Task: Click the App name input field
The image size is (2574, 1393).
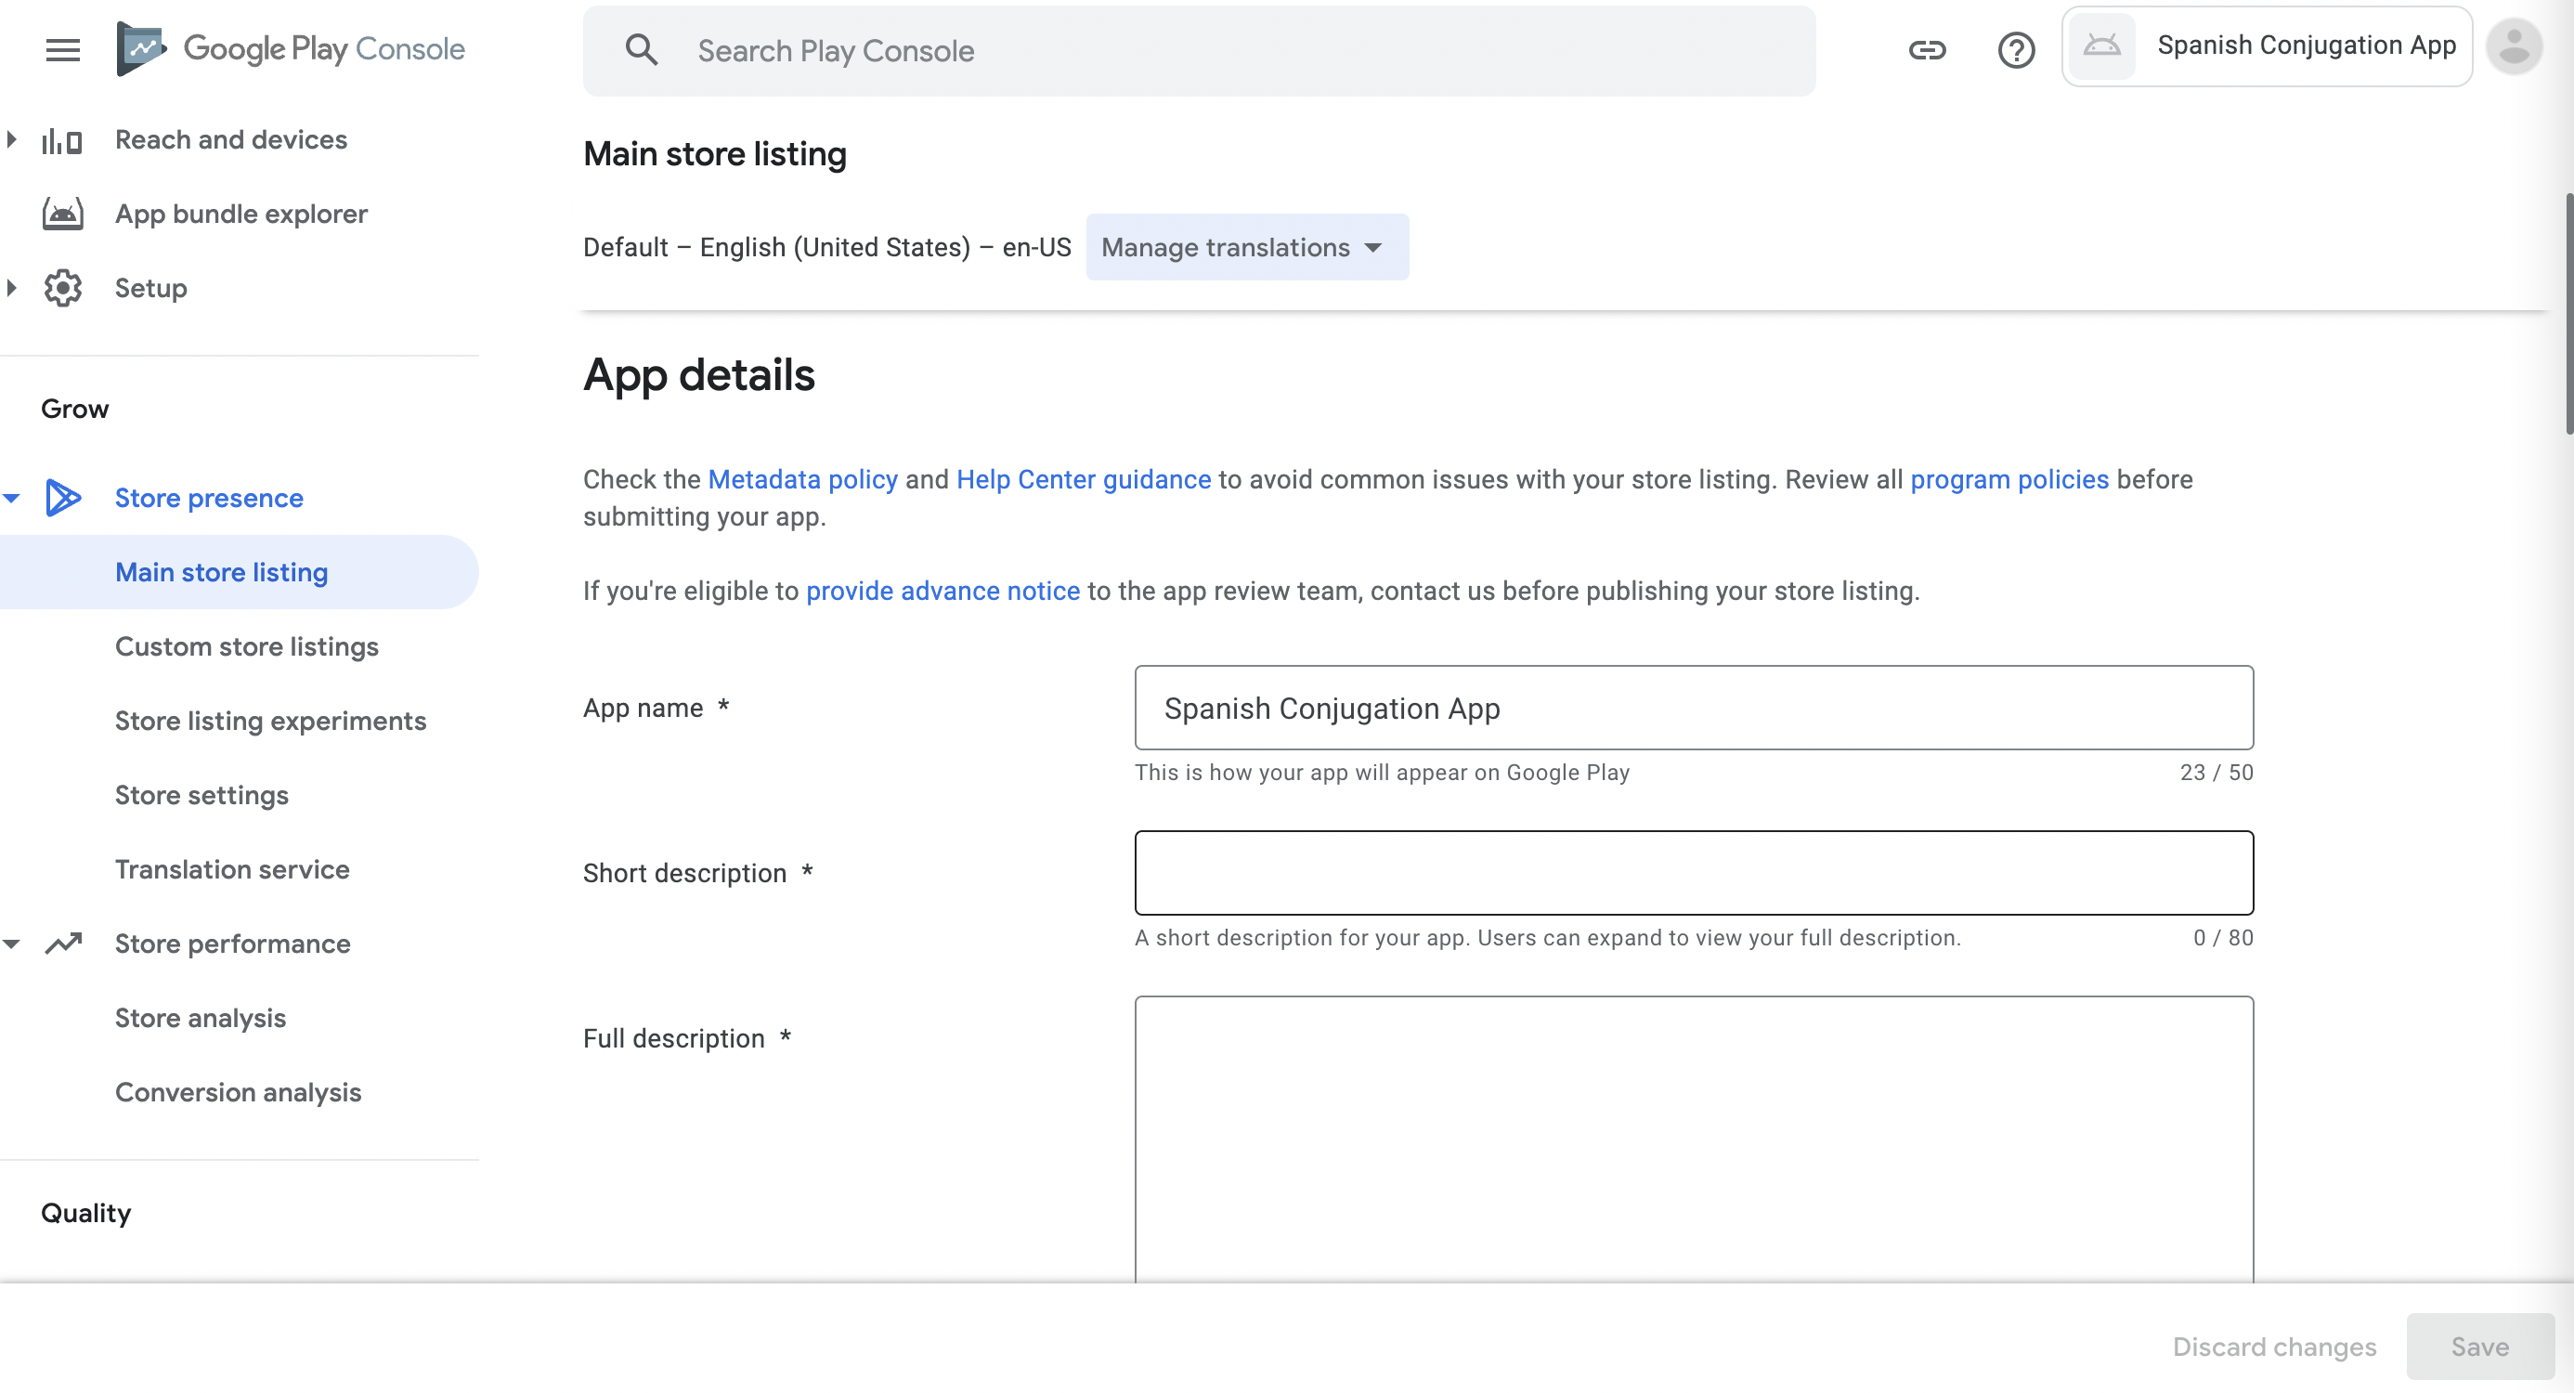Action: (1694, 708)
